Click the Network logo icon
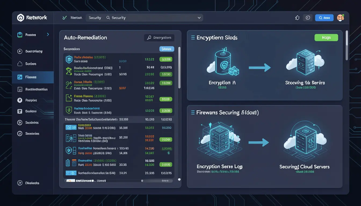 tap(20, 18)
